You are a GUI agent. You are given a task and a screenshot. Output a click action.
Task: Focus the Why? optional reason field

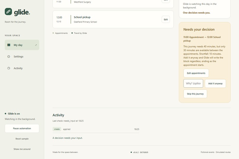[193, 83]
